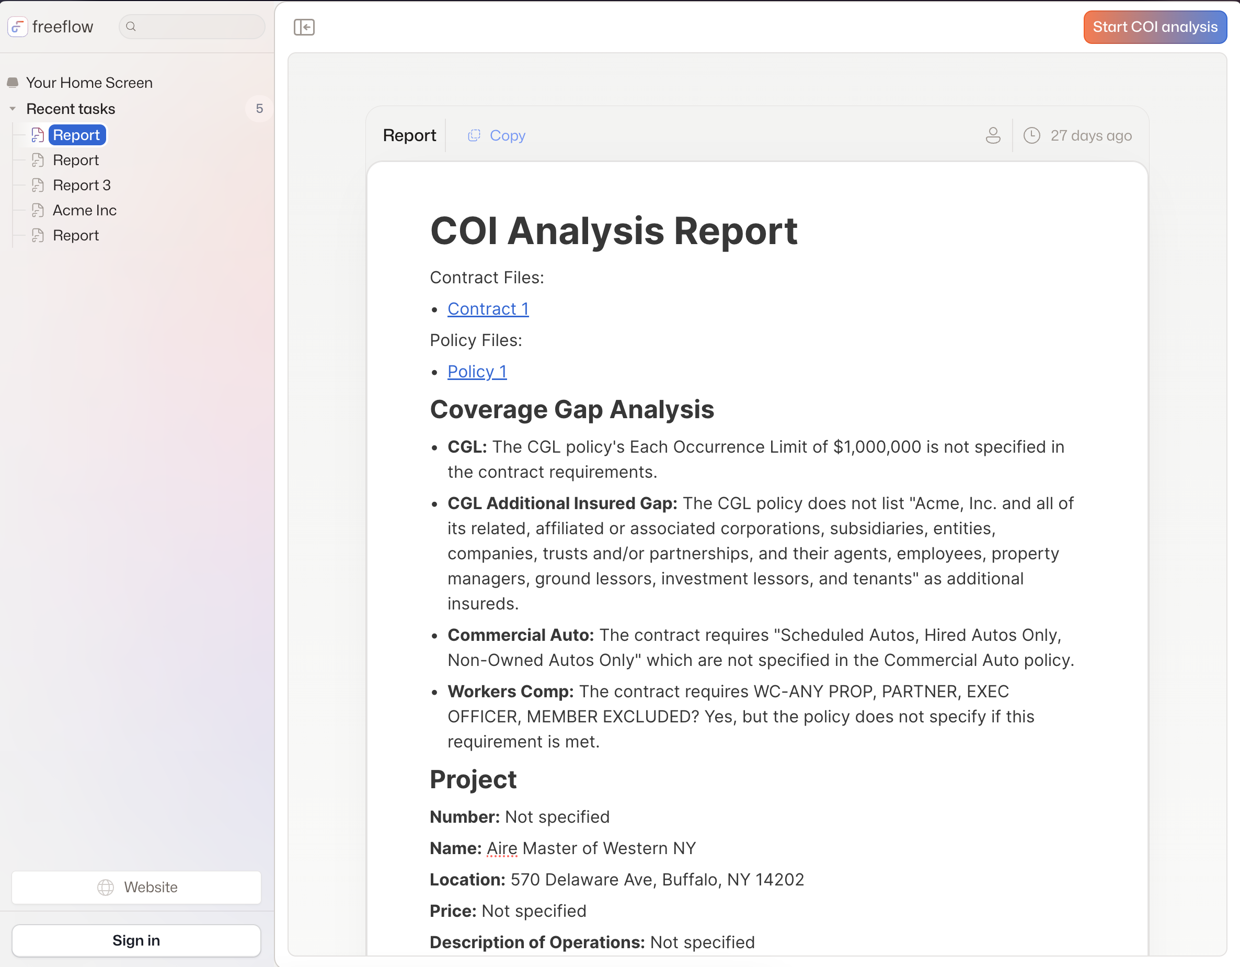Click the user profile icon in header
Viewport: 1240px width, 967px height.
click(x=993, y=136)
